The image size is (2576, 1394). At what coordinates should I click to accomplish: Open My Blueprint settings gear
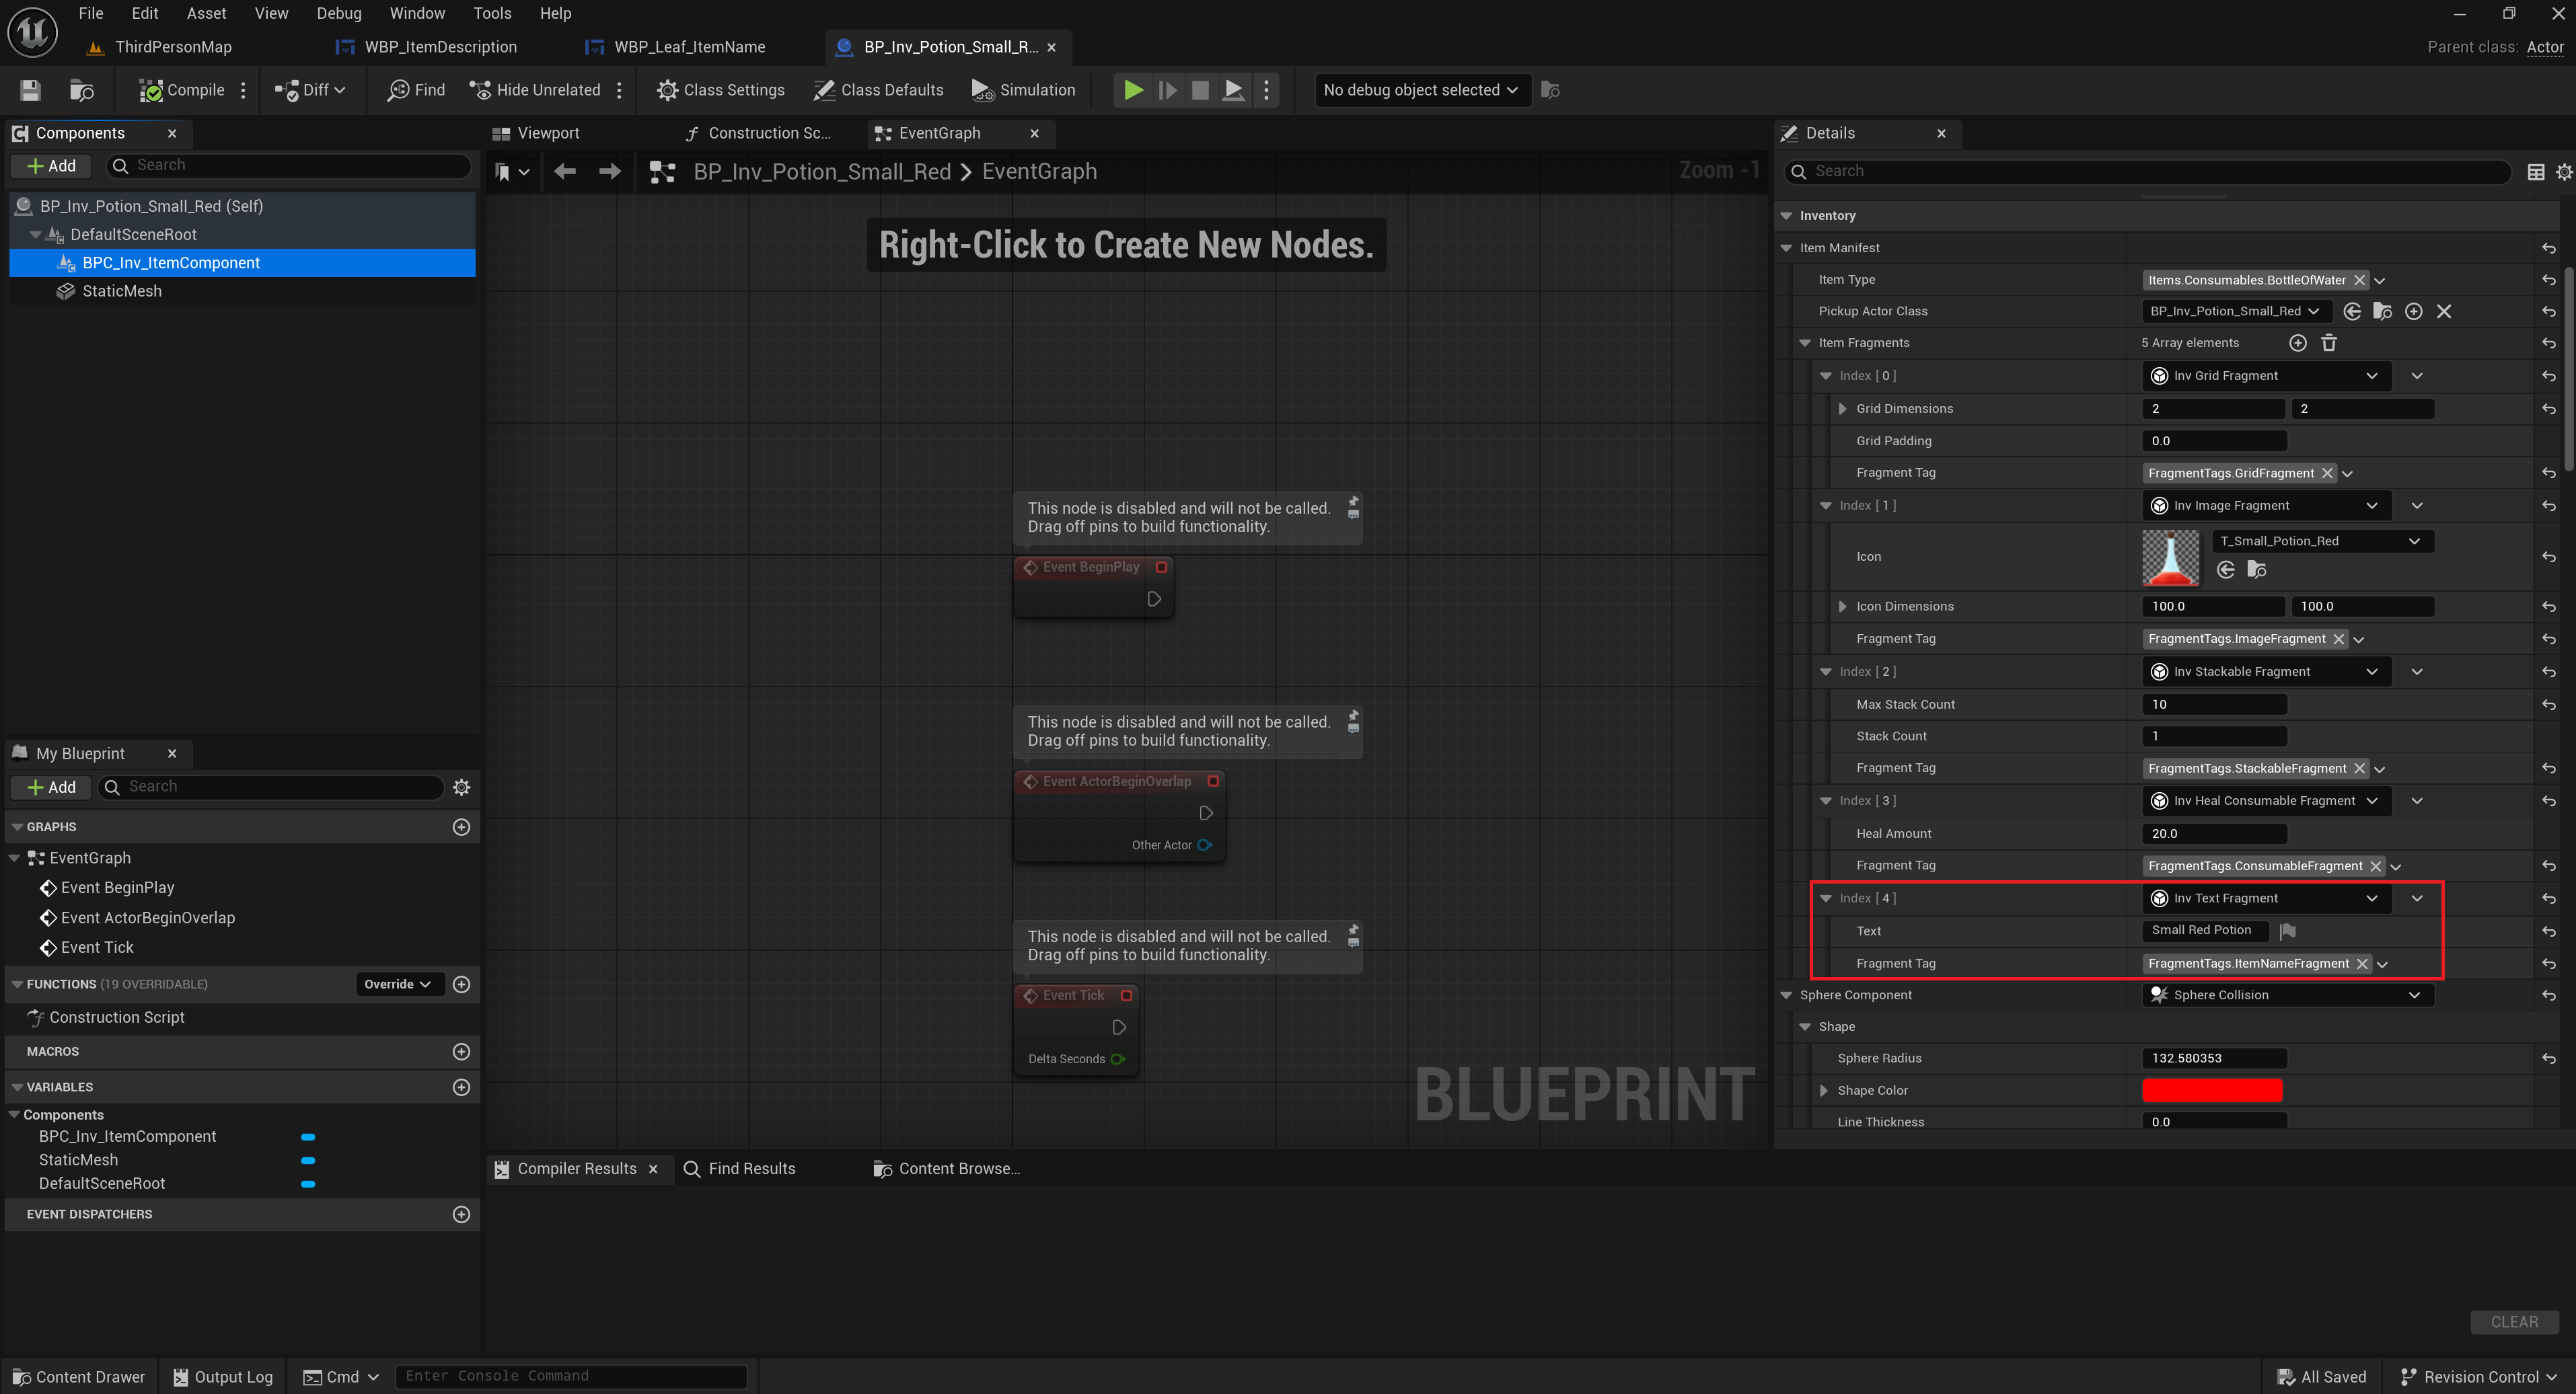[461, 787]
